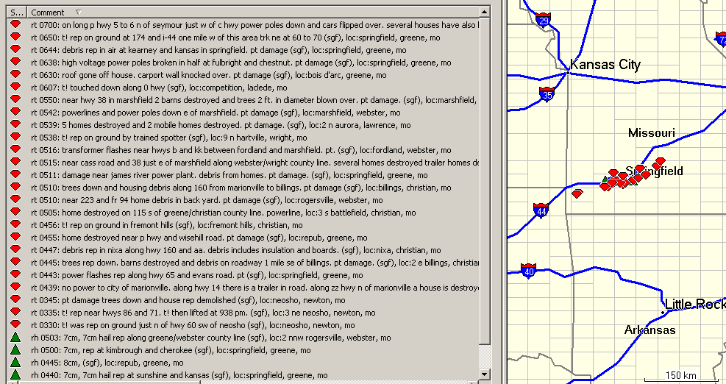This screenshot has height=384, width=726.
Task: Click hail triangle icon for rh 0503
Action: coord(15,338)
